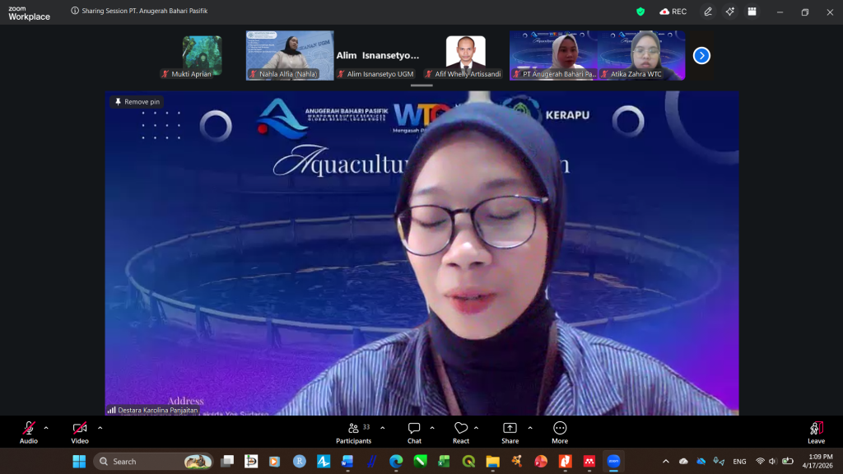
Task: Click the cloud REC recording indicator
Action: (x=673, y=12)
